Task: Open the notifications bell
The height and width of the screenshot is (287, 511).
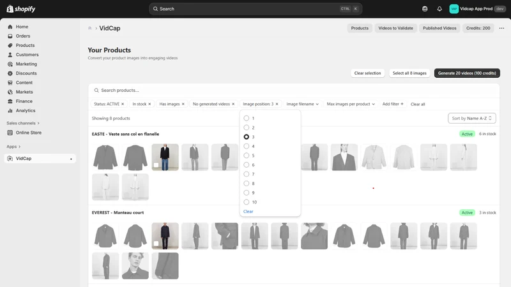Action: (439, 9)
